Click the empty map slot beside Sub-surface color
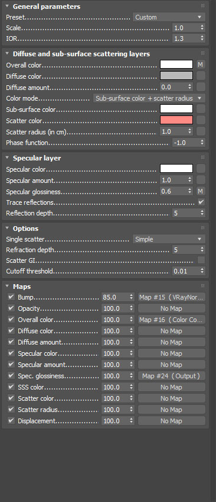 pyautogui.click(x=201, y=109)
